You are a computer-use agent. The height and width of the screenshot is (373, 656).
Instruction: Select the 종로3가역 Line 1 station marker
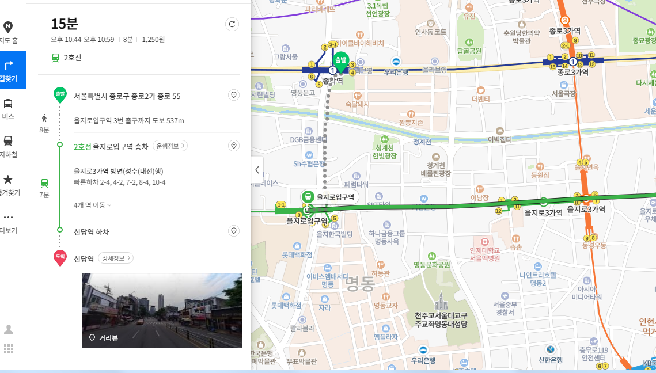[x=572, y=62]
